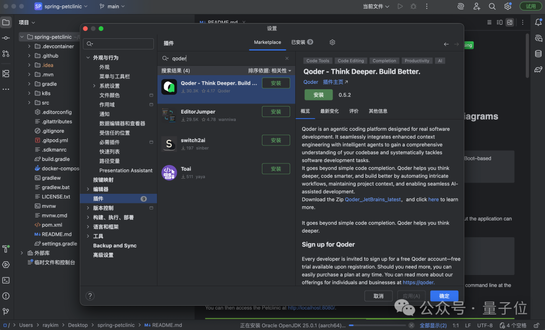
Task: Open plugin settings gear next to 已安装 tab
Action: (332, 42)
